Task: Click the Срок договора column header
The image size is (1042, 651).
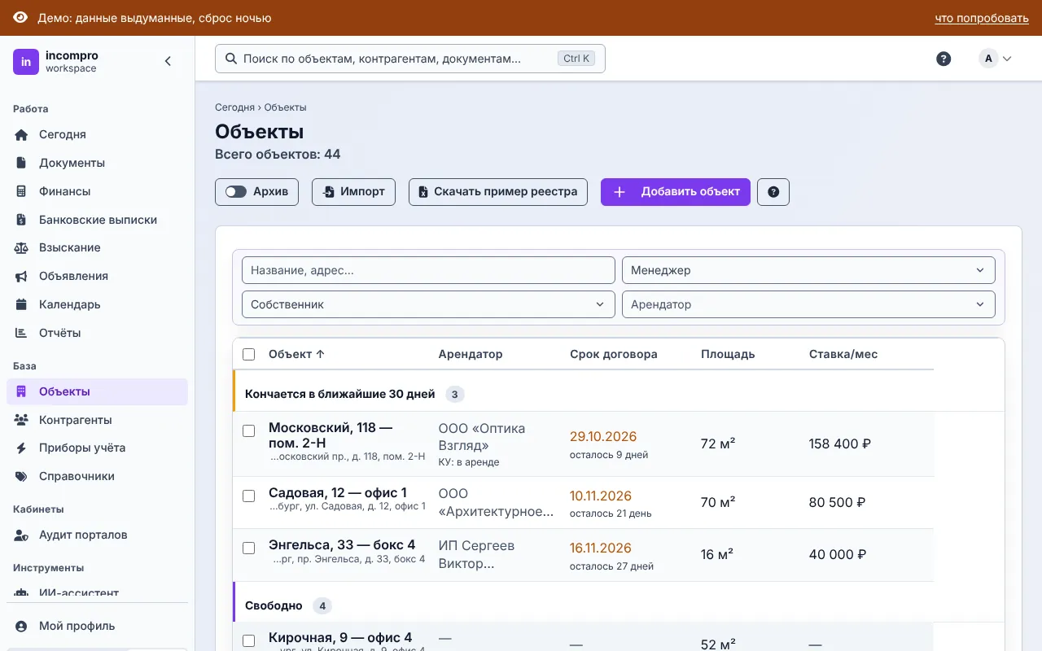Action: tap(614, 354)
